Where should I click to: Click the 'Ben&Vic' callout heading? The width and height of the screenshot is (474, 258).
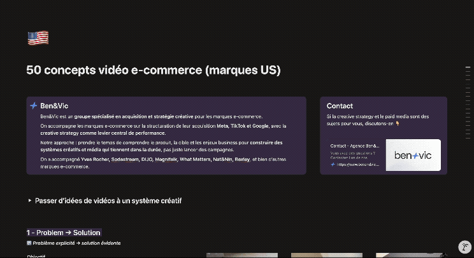(54, 105)
